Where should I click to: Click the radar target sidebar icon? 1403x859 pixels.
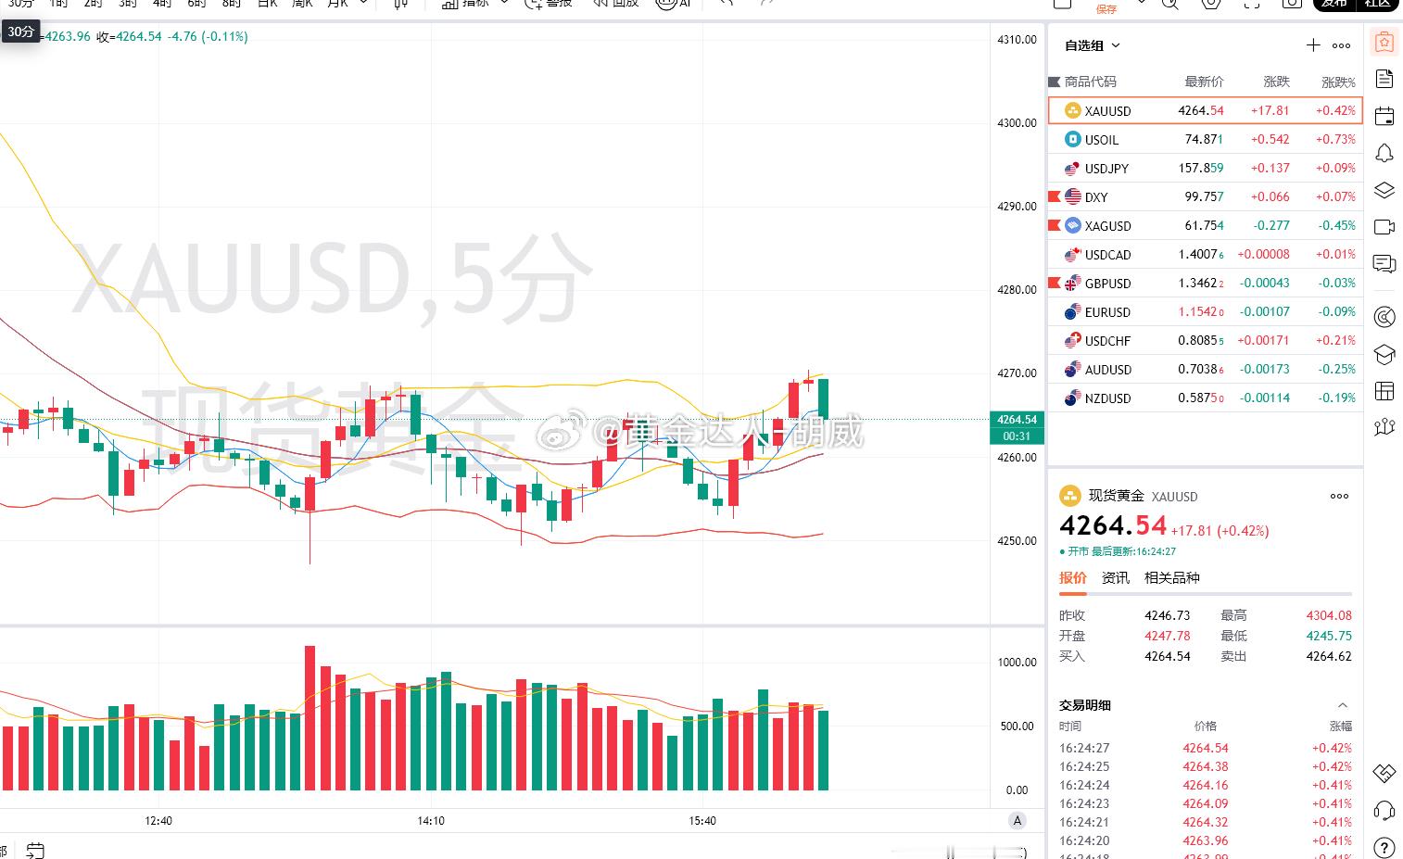(x=1384, y=317)
